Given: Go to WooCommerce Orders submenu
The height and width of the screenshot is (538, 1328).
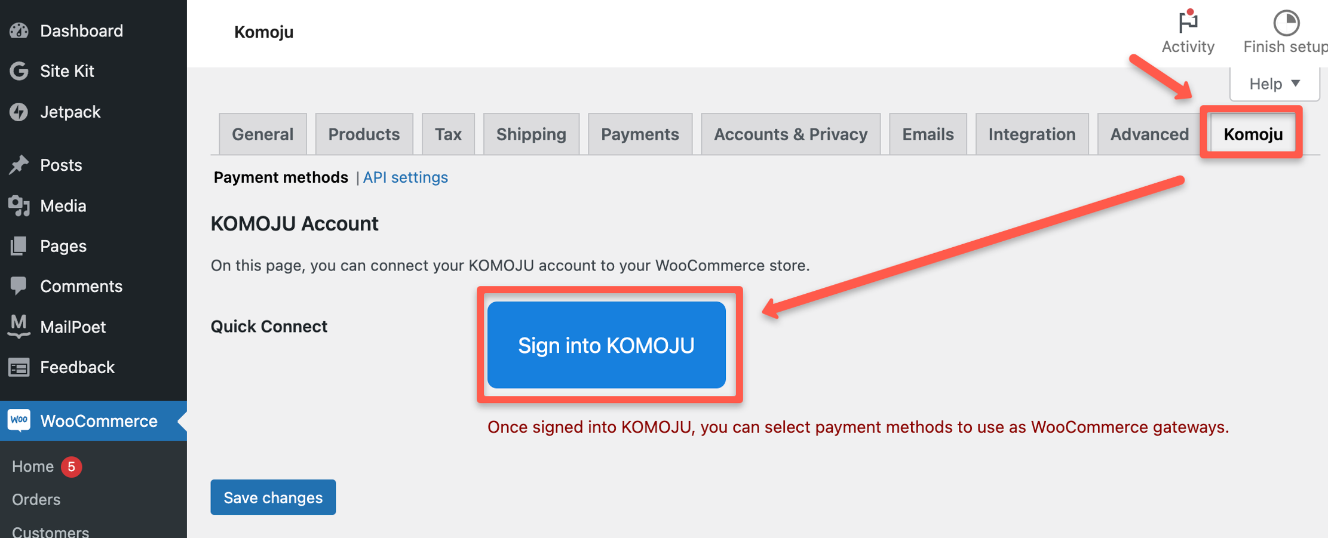Looking at the screenshot, I should (36, 499).
